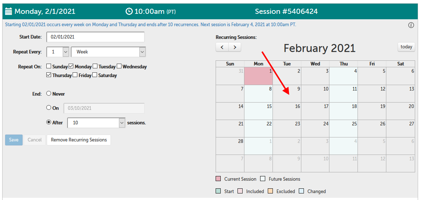This screenshot has width=421, height=200.
Task: Select February 16 on the calendar
Action: coord(287,111)
